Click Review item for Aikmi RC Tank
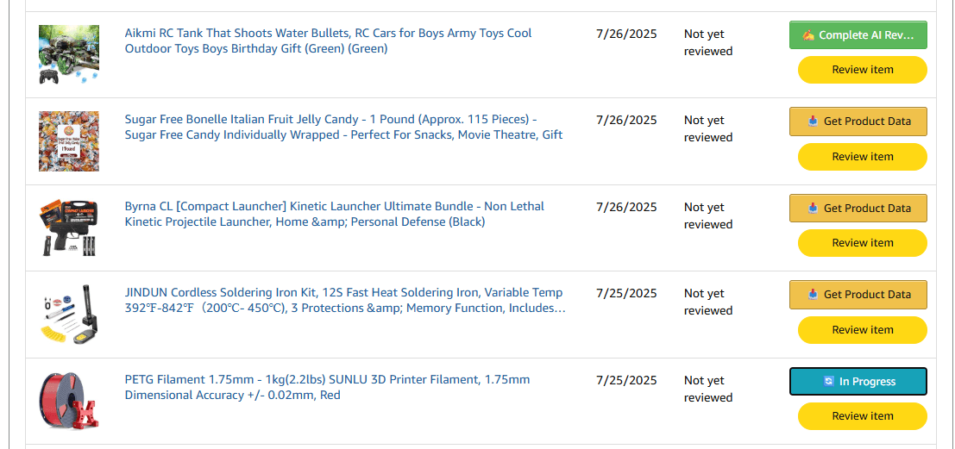Screen dimensions: 955x449 (862, 70)
